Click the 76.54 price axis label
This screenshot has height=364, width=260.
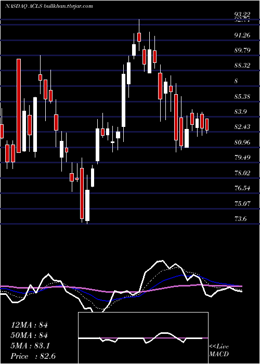242,188
